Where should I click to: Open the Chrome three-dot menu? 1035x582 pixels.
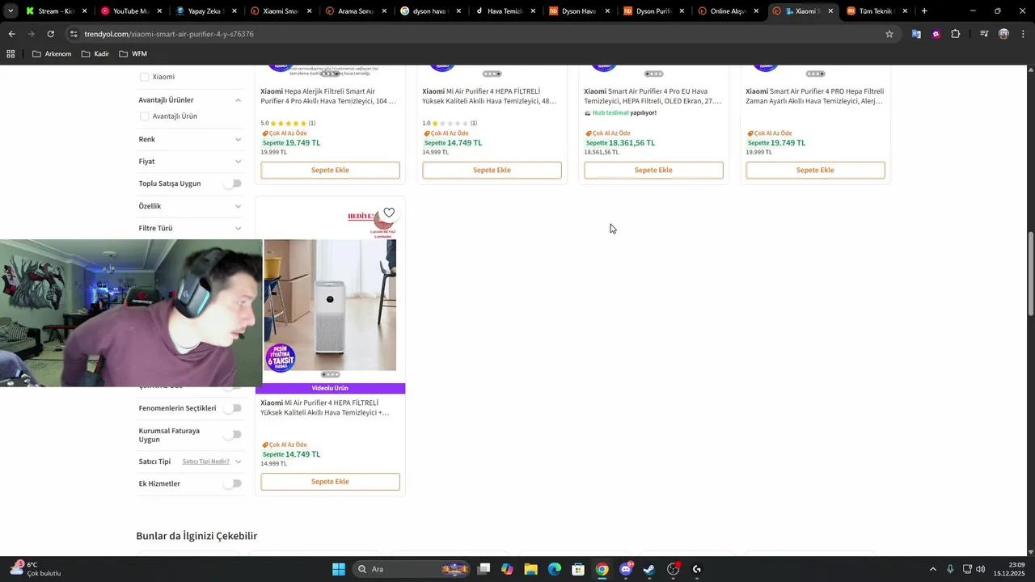click(1022, 34)
